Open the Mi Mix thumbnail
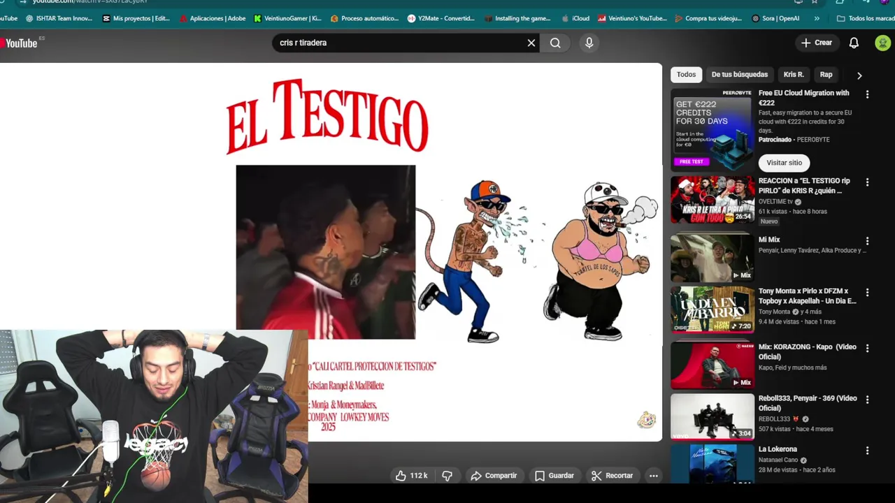The width and height of the screenshot is (895, 503). coord(712,257)
